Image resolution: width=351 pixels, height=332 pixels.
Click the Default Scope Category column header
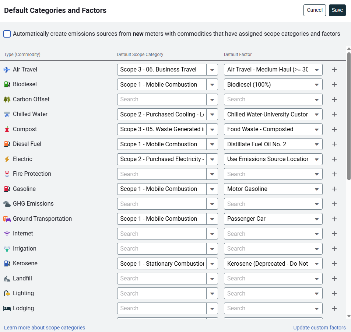tap(140, 55)
